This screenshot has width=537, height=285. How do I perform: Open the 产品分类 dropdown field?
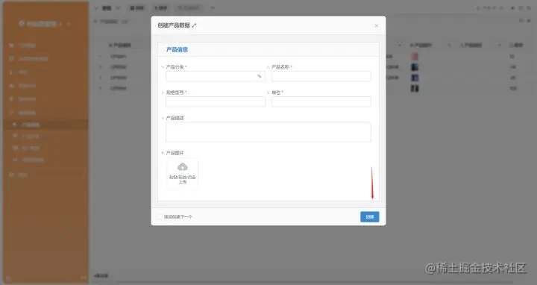tap(215, 76)
